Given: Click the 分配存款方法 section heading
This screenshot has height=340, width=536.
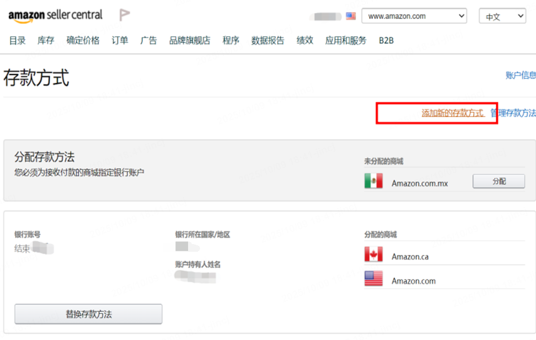Looking at the screenshot, I should 45,157.
